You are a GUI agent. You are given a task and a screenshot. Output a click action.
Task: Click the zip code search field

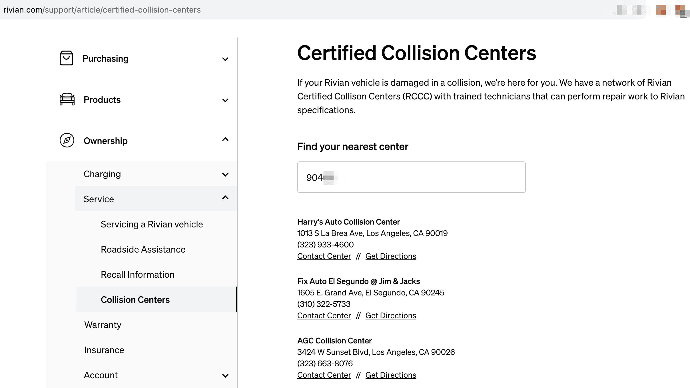tap(411, 177)
